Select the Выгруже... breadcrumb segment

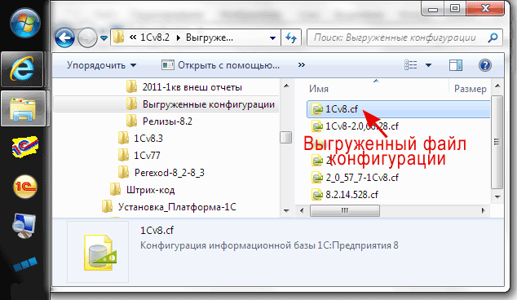pos(210,37)
